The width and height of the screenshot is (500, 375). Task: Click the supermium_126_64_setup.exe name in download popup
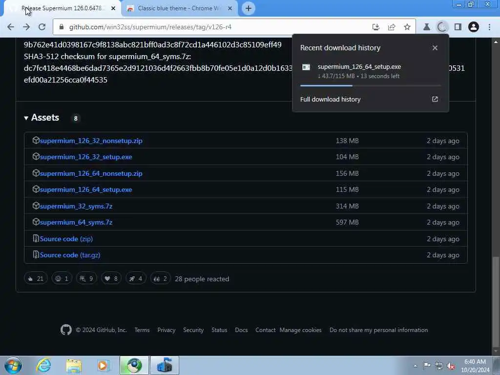click(x=359, y=66)
